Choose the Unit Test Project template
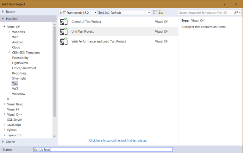 tap(118, 31)
